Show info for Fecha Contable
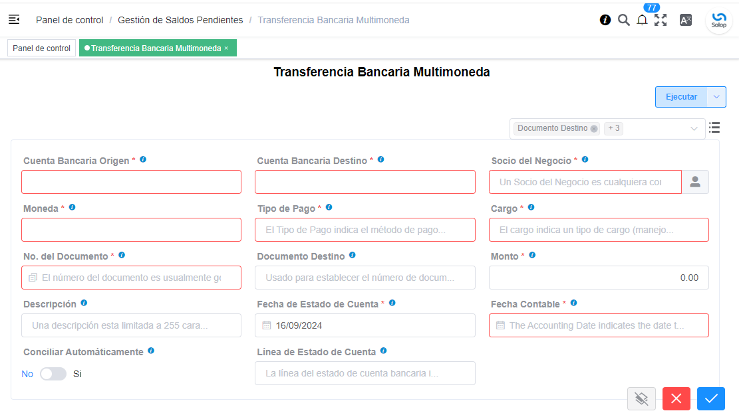 point(573,303)
